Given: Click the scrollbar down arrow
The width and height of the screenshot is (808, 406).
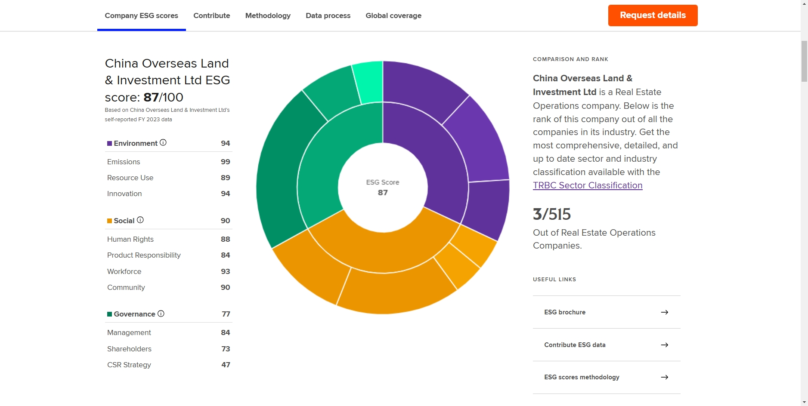Looking at the screenshot, I should point(804,402).
